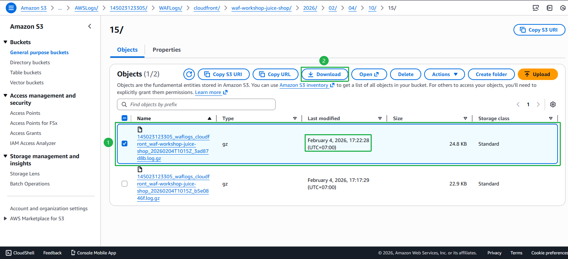The width and height of the screenshot is (568, 259).
Task: Navigate to Amazon S3 breadcrumb
Action: click(x=34, y=8)
